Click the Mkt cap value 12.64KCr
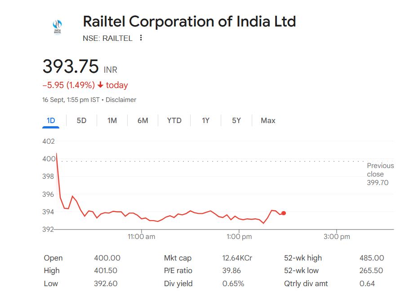This screenshot has height=305, width=401. 237,258
